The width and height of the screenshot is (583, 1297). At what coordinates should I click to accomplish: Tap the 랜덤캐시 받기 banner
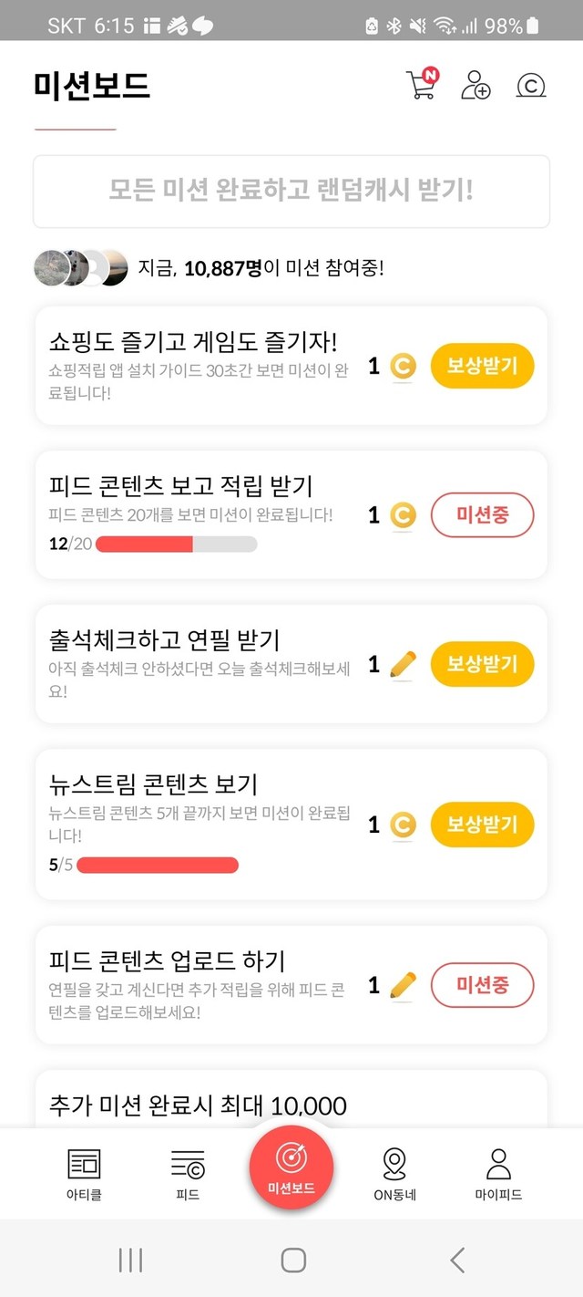pos(291,191)
